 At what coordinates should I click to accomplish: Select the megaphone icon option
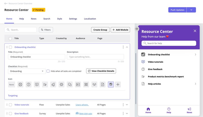click(45, 85)
